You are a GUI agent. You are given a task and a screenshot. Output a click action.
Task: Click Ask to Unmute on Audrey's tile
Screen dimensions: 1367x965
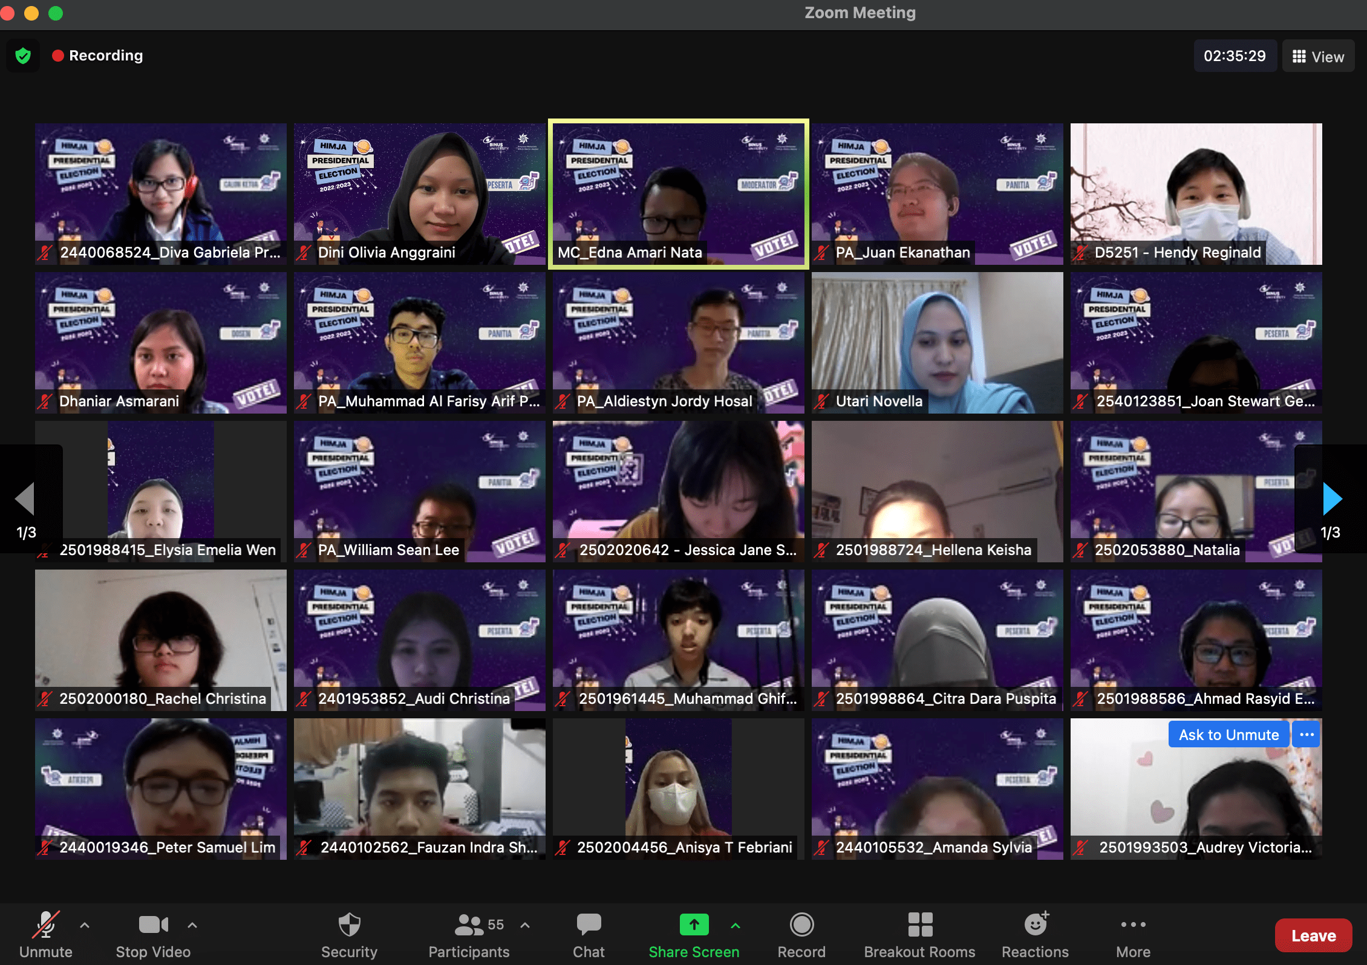1228,735
